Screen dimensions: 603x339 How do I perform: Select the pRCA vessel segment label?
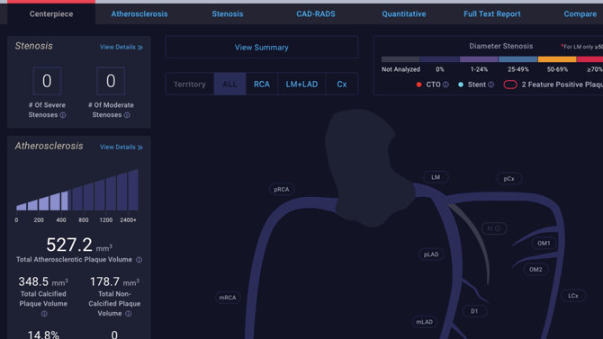[282, 189]
